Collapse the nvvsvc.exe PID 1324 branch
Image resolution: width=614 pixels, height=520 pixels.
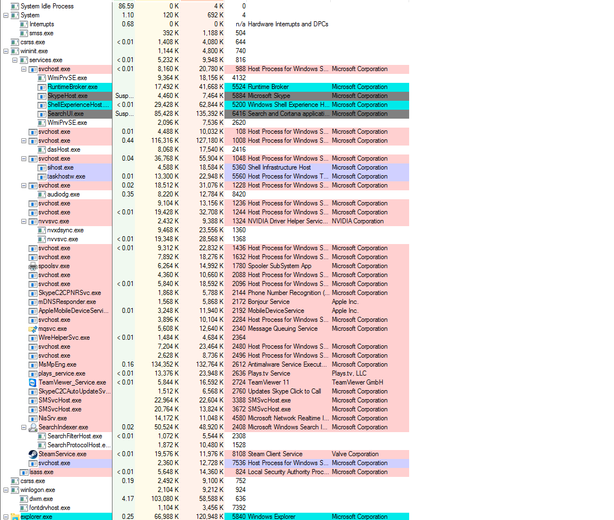coord(24,221)
